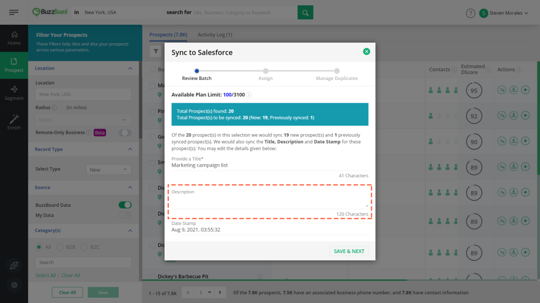Click the Dickey's Barbecue Pit info icon
The image size is (540, 303).
(260, 277)
